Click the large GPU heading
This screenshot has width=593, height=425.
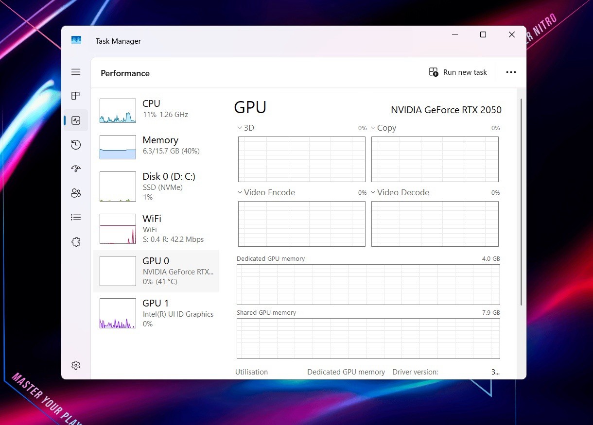click(250, 107)
